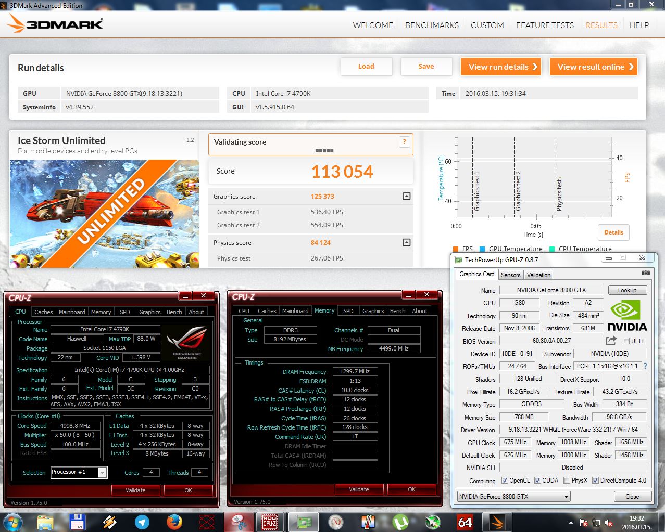Click the Validating score progress indicator
The image size is (665, 532).
click(x=324, y=151)
